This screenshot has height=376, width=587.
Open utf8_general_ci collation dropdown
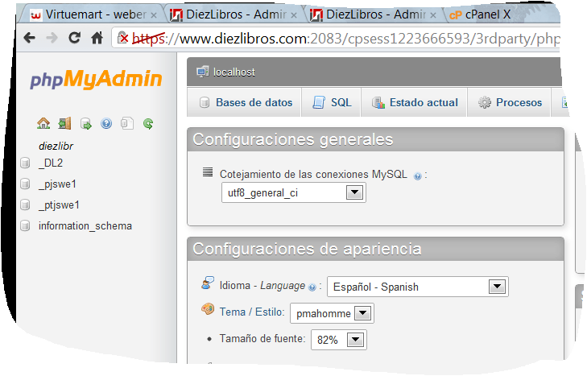pos(293,193)
